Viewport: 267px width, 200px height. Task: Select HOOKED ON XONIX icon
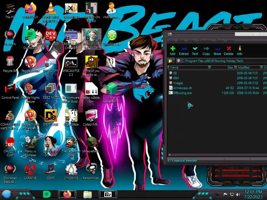(92, 12)
